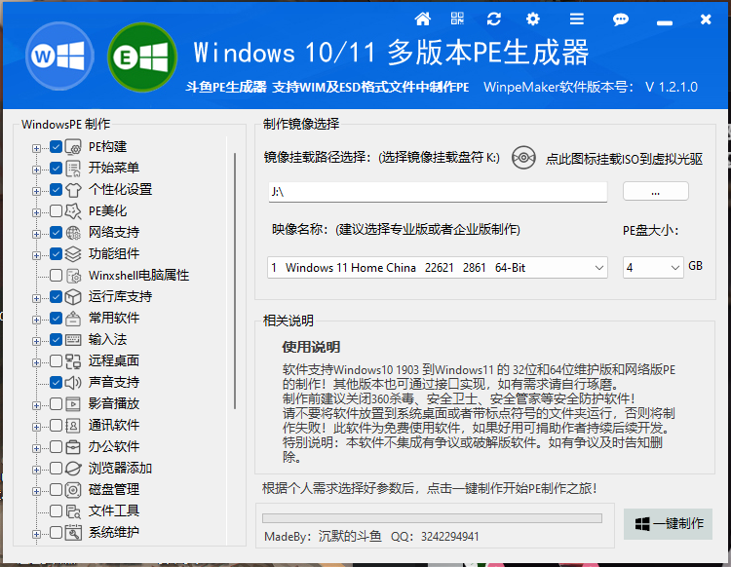Click the 常用软件 bag icon
Screen dimensions: 731x567
point(73,319)
